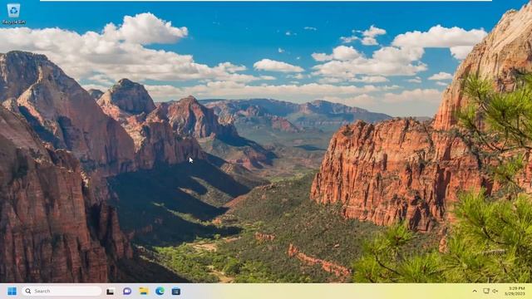532x299 pixels.
Task: Click the taskbar Search box
Action: pyautogui.click(x=62, y=292)
